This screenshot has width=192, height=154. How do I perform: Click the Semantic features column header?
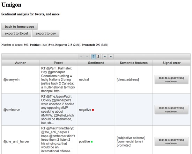[x=134, y=63]
